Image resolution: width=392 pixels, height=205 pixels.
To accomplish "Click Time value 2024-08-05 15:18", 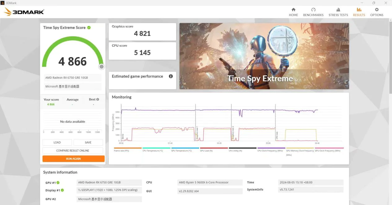I will click(x=311, y=182).
